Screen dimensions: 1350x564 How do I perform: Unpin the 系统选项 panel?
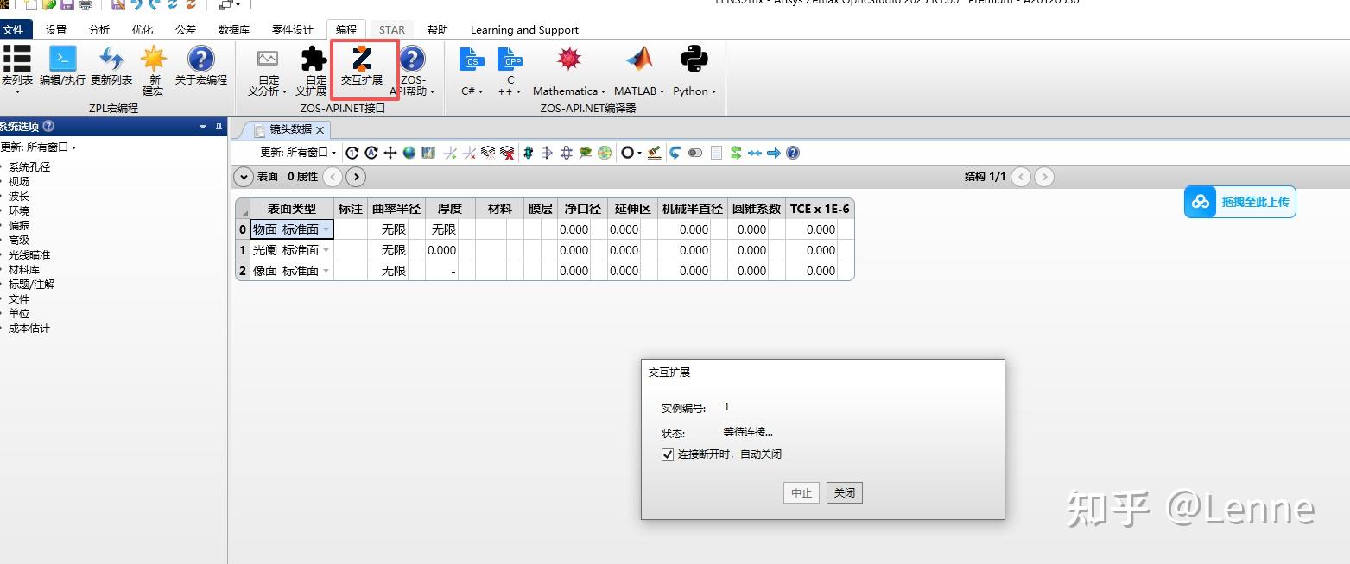[217, 127]
